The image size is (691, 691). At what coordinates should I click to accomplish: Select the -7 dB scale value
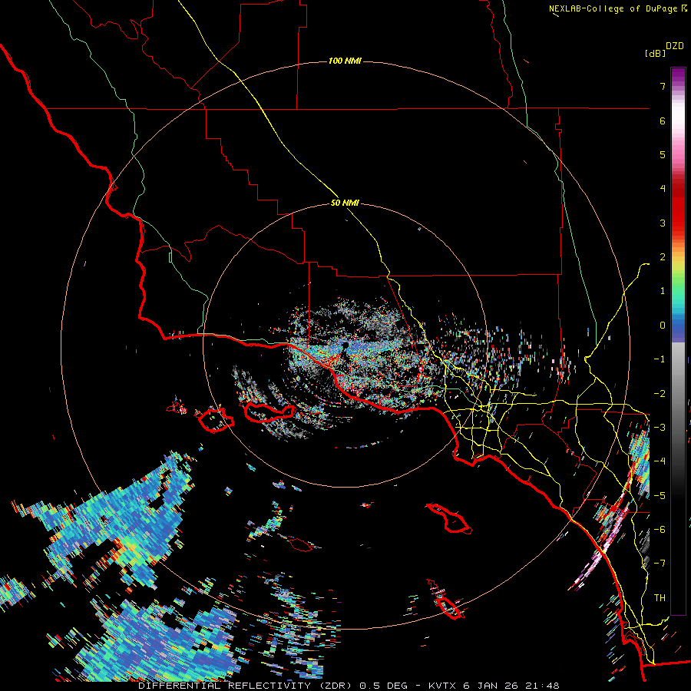pyautogui.click(x=660, y=564)
